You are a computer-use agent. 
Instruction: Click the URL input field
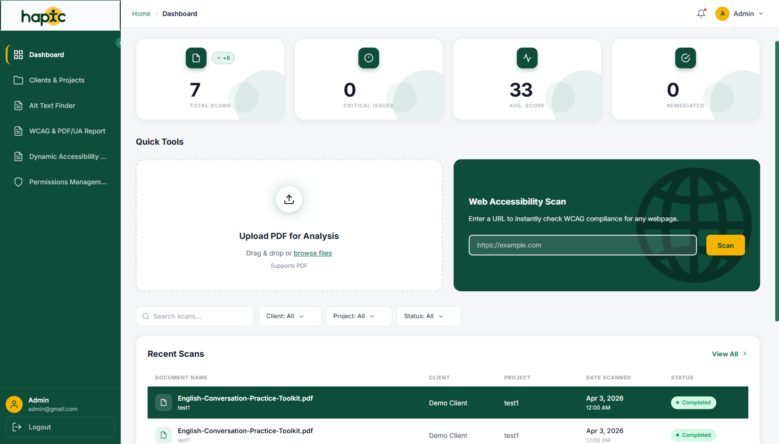coord(582,245)
